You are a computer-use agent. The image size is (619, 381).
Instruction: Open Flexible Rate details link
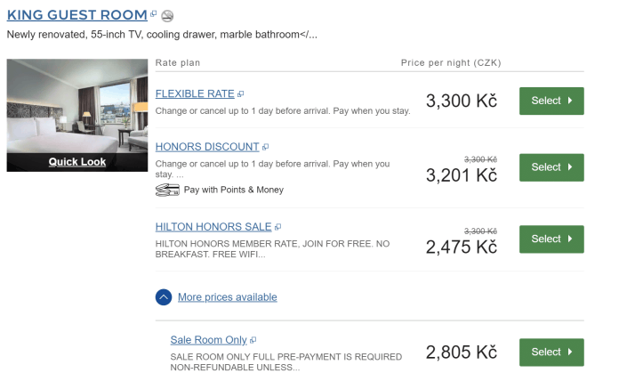(195, 94)
